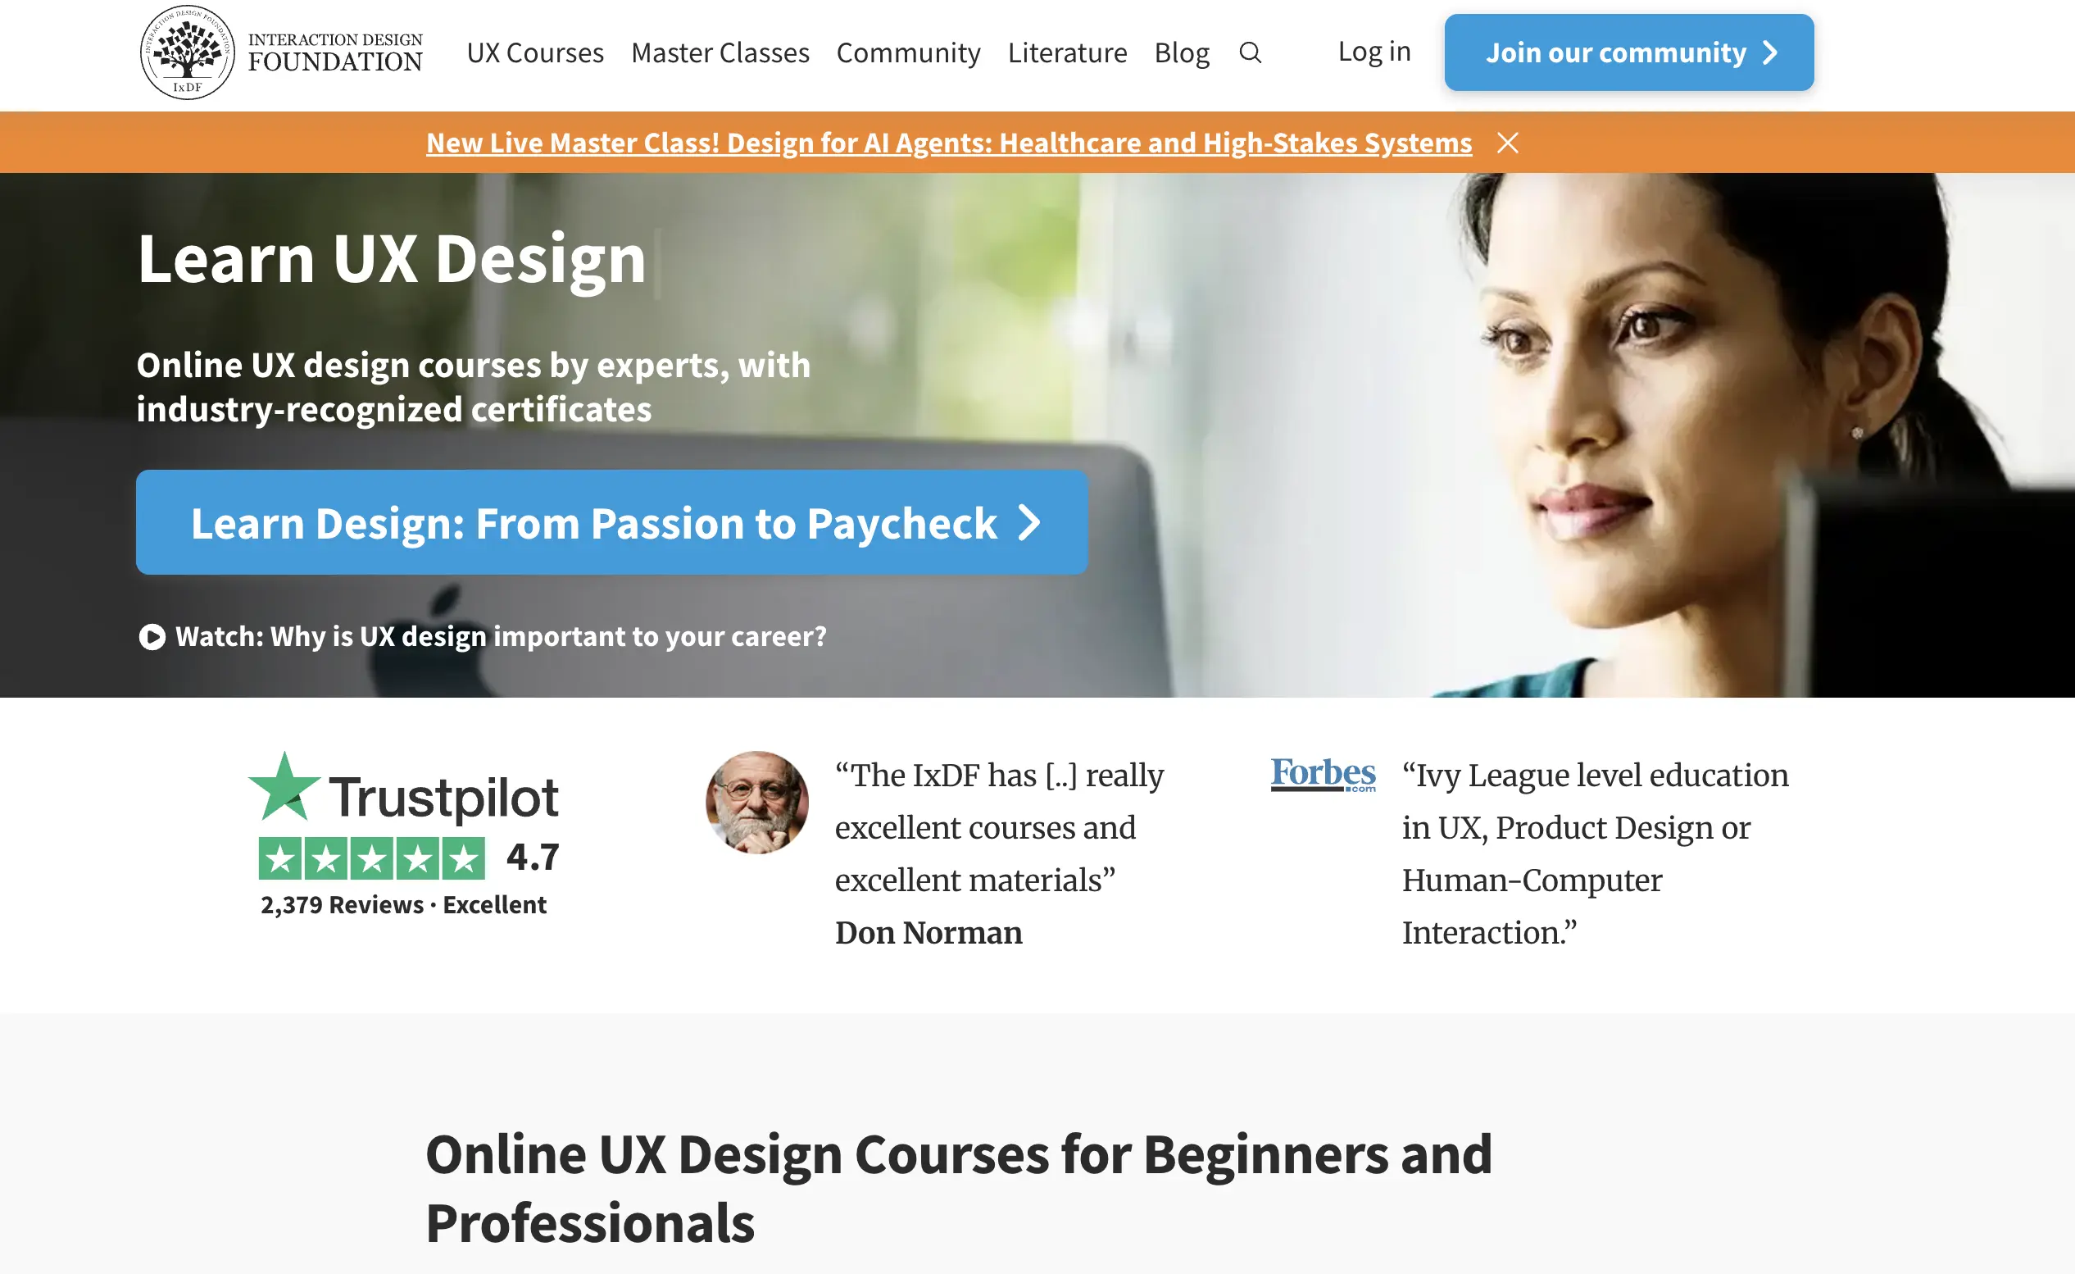This screenshot has width=2075, height=1274.
Task: Click the Forbes logo
Action: (x=1323, y=774)
